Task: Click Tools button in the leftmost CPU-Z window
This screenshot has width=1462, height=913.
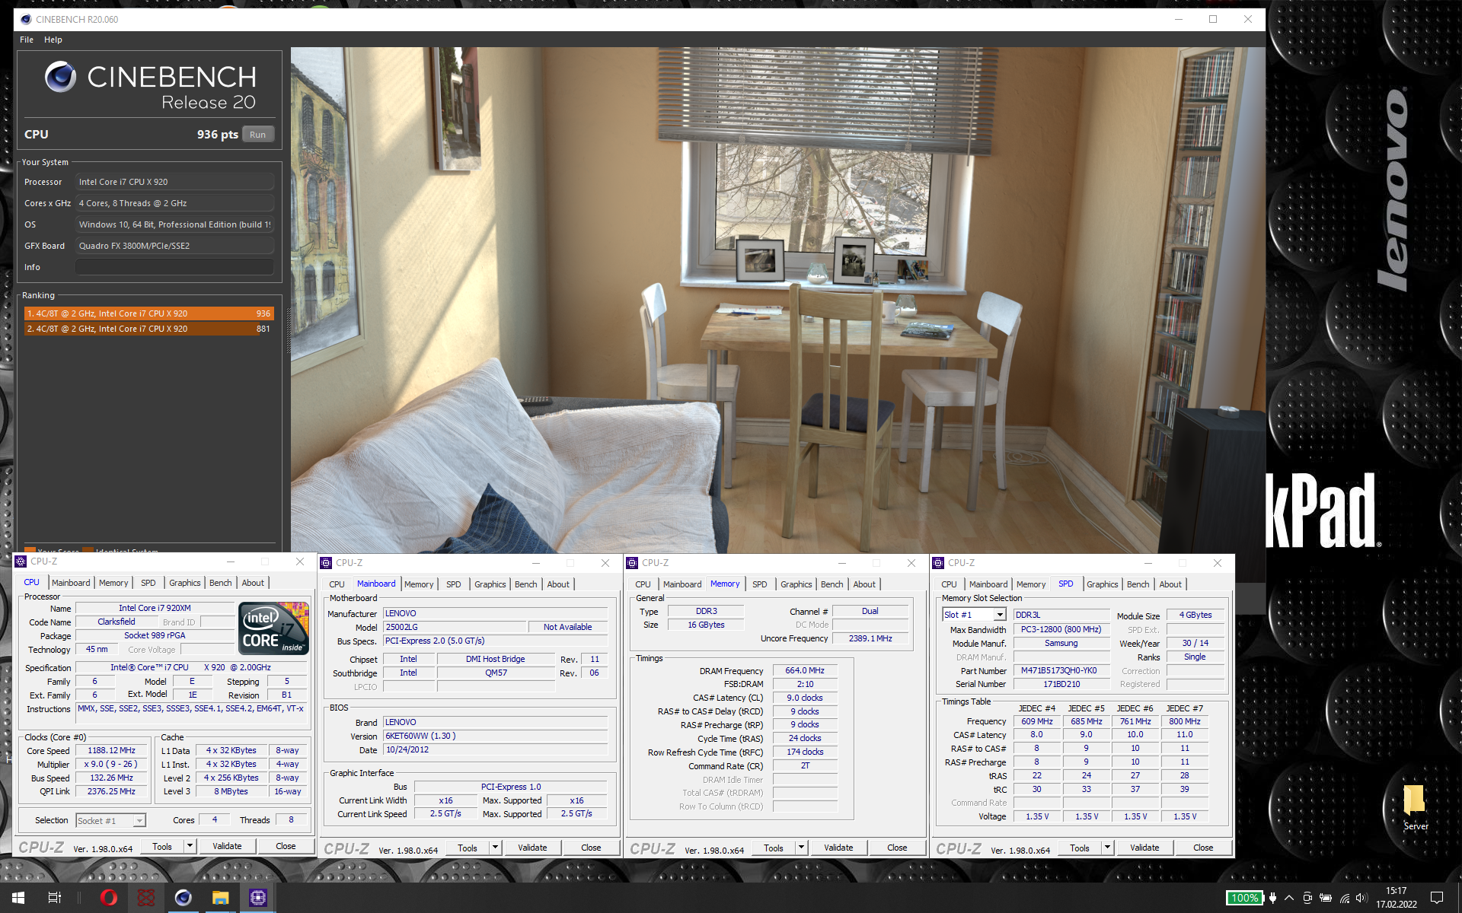Action: [162, 846]
